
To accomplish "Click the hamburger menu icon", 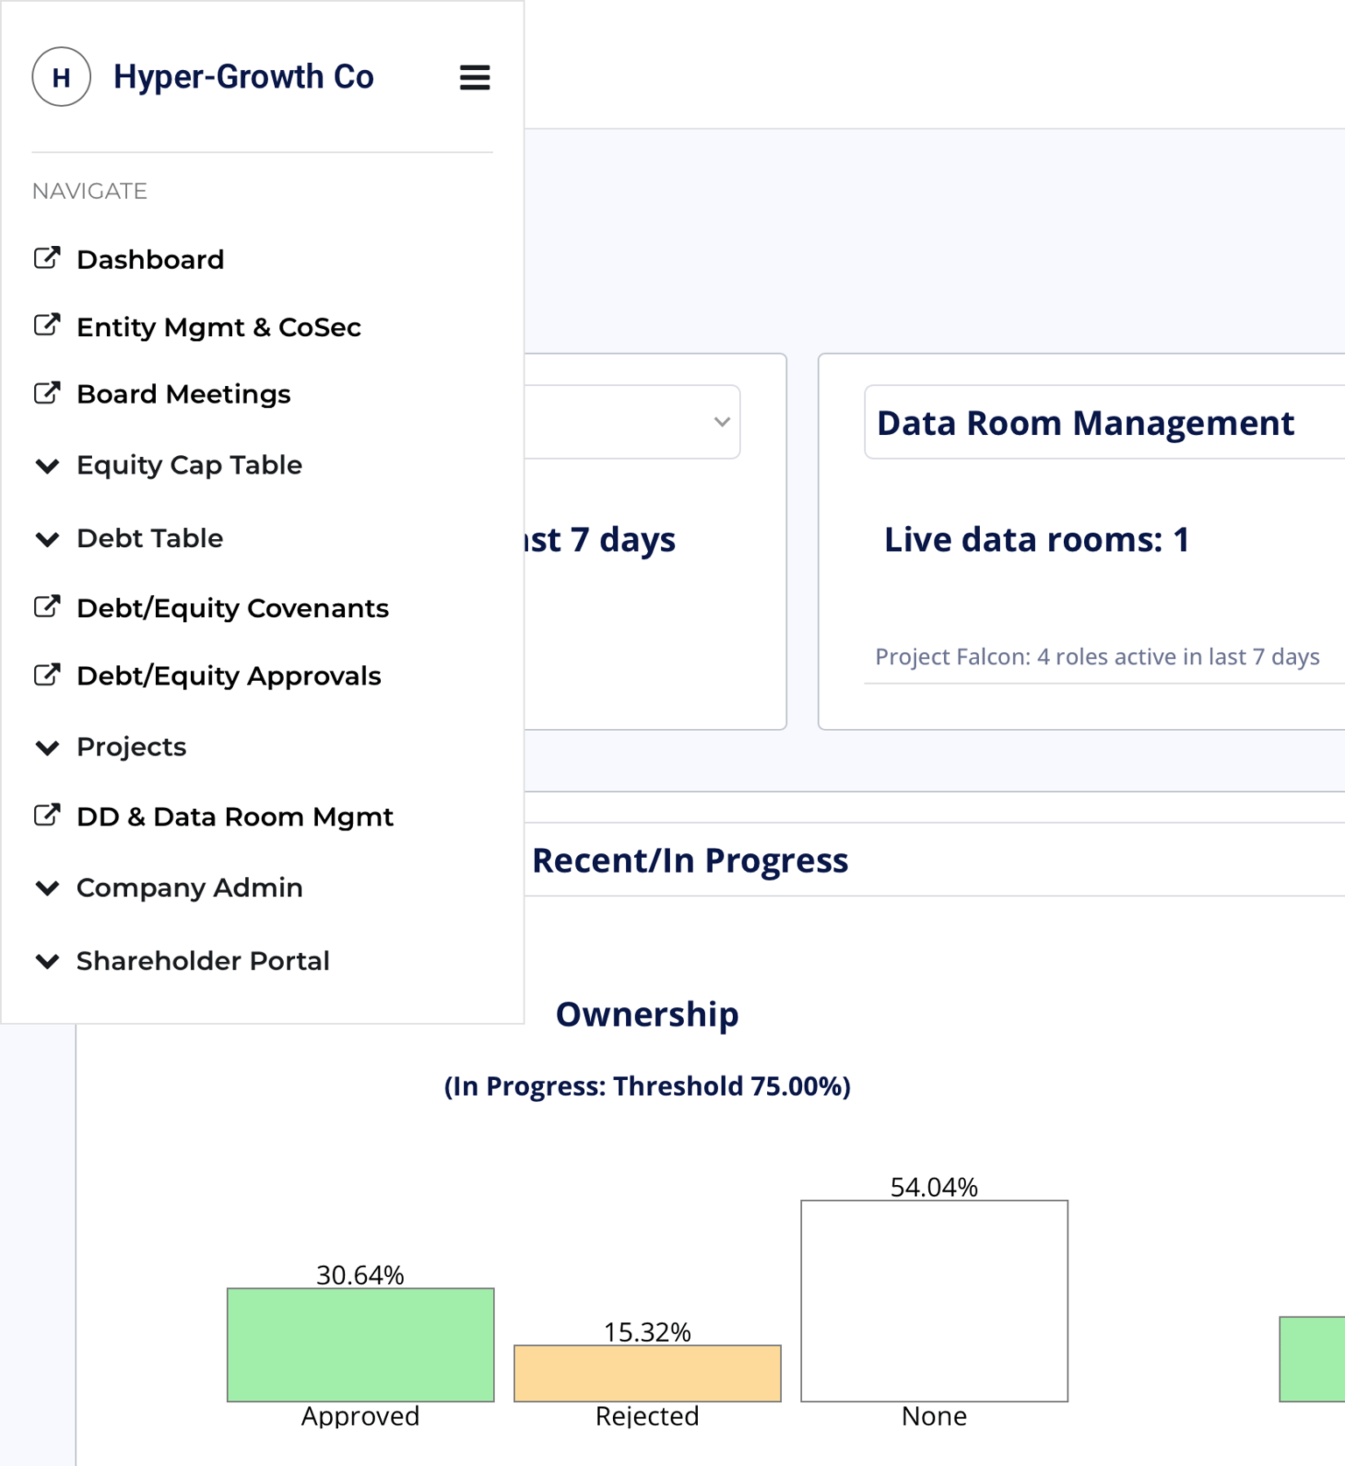I will tap(475, 77).
